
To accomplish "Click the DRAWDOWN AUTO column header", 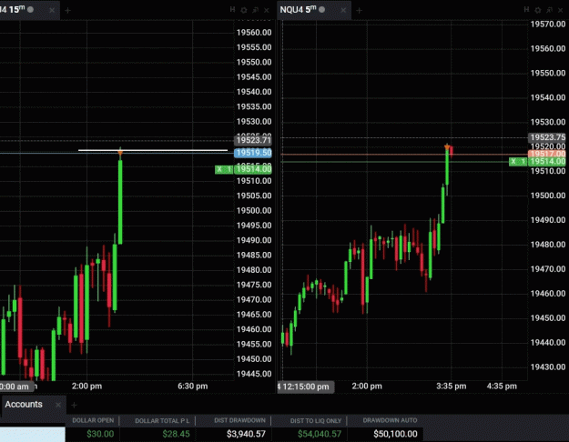I will coord(390,420).
